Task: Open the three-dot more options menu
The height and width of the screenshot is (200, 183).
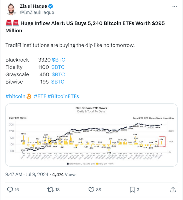Action: (x=174, y=7)
